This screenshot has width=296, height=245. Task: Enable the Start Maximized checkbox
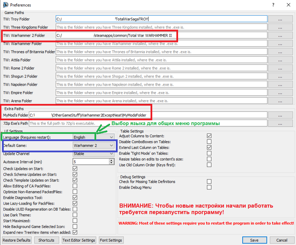pyautogui.click(x=75, y=221)
